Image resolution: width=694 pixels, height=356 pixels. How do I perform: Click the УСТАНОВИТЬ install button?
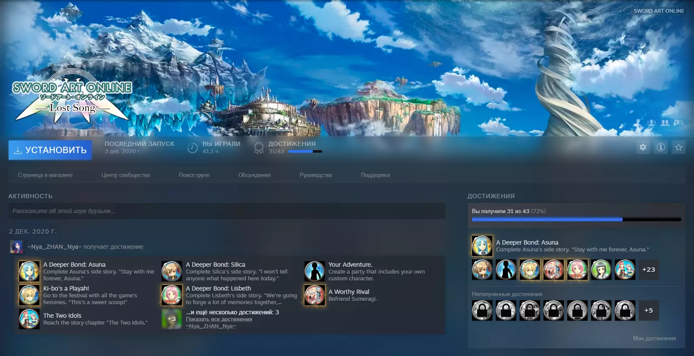(x=50, y=150)
